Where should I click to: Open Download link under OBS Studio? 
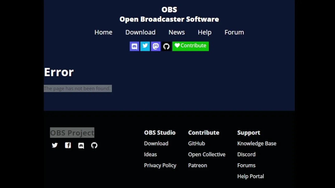pyautogui.click(x=156, y=143)
